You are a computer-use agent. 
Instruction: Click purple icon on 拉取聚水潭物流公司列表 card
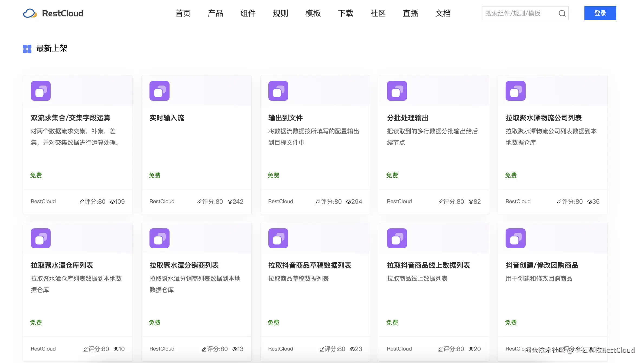point(516,91)
